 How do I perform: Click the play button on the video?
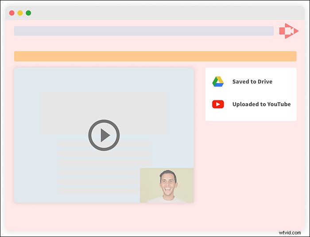pos(104,135)
